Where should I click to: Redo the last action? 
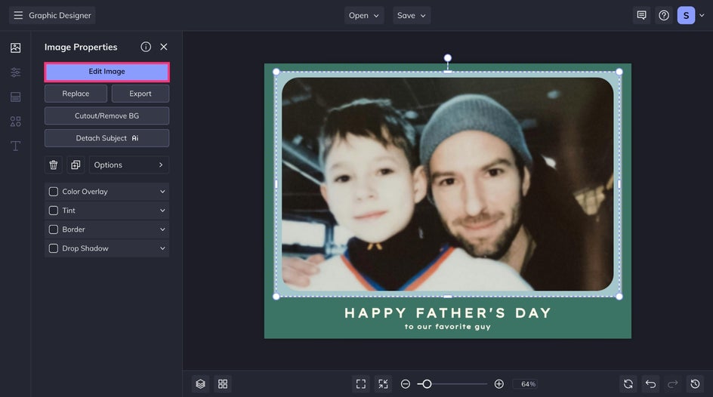click(x=673, y=384)
